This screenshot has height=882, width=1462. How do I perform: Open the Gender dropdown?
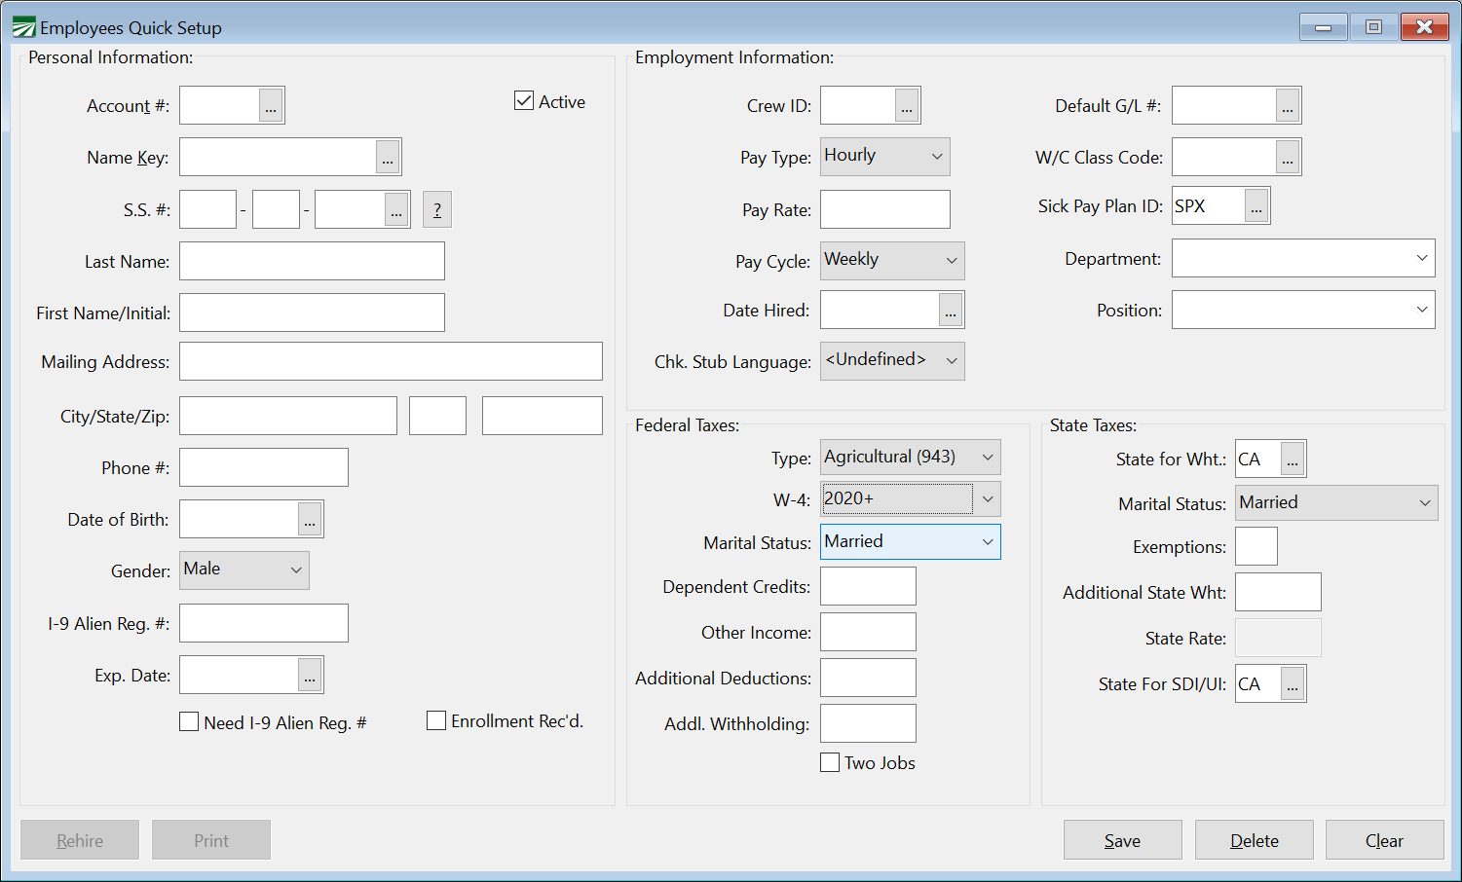244,570
